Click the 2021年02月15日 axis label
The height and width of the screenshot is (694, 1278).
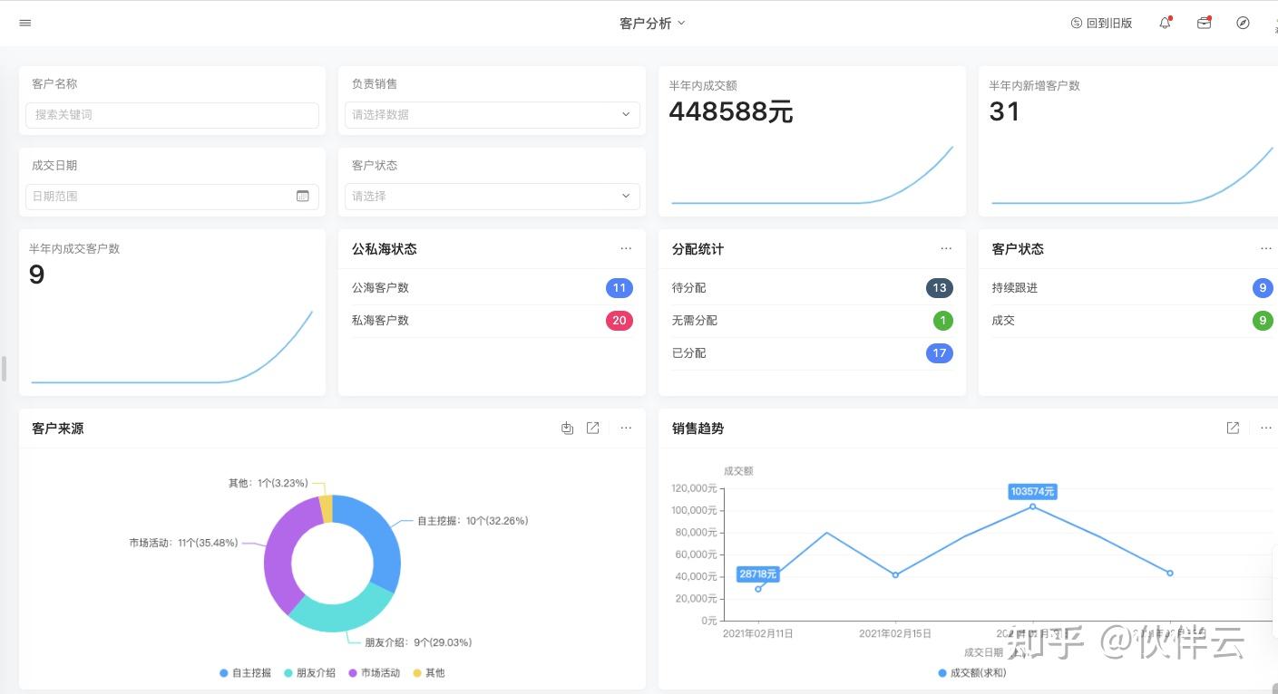[895, 634]
